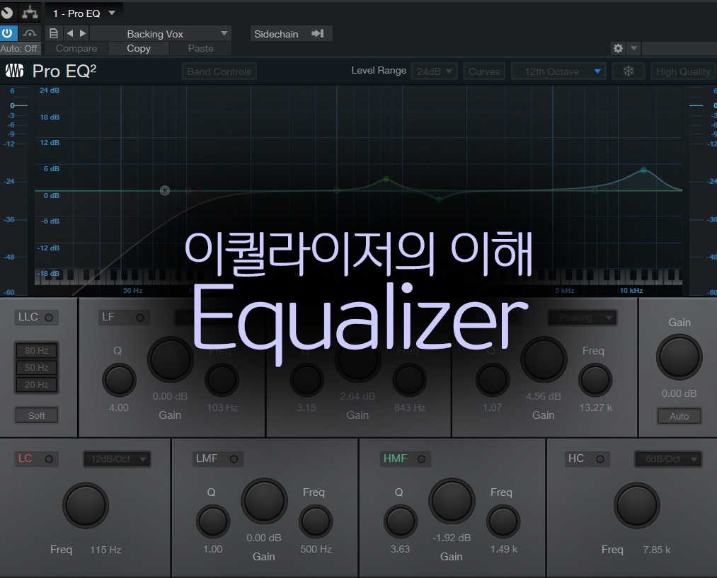Open the 24dB Level Range dropdown
The height and width of the screenshot is (578, 717).
pos(434,71)
